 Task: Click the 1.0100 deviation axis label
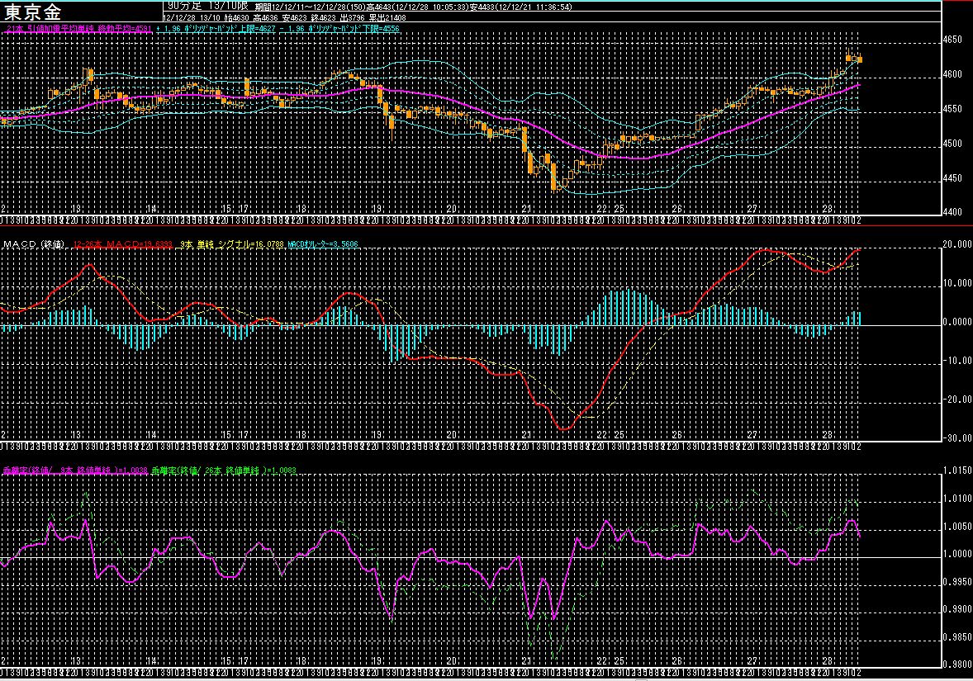pos(956,499)
